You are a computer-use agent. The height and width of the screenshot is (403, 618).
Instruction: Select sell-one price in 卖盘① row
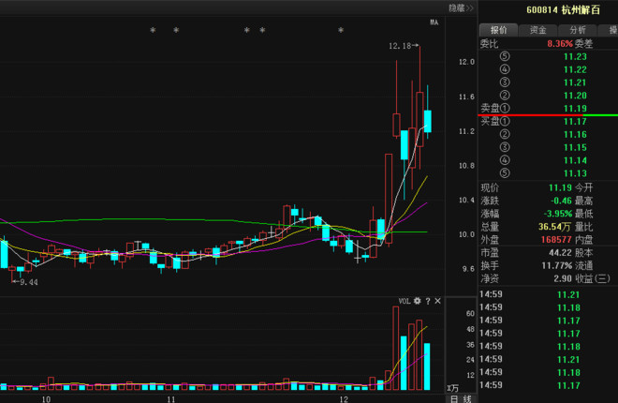pyautogui.click(x=575, y=109)
